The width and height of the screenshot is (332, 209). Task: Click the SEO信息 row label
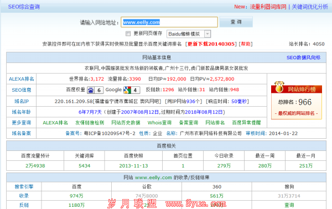[22, 90]
